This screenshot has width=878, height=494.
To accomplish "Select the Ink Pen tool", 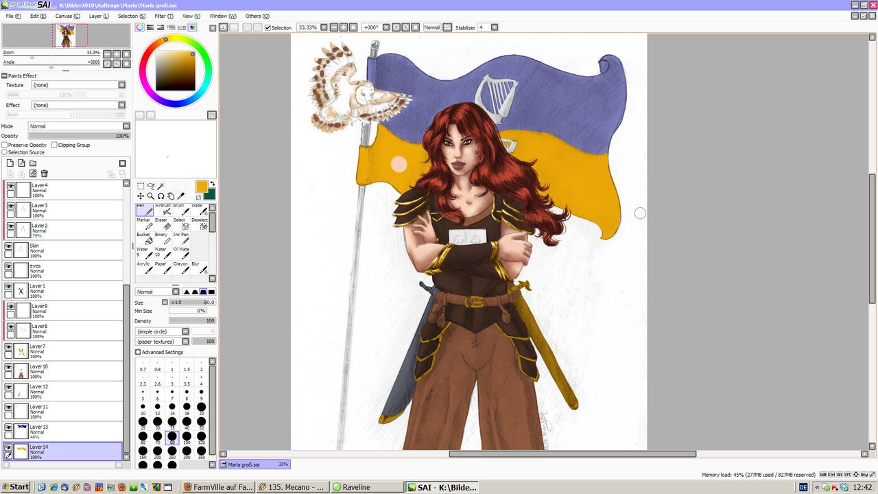I will (180, 239).
